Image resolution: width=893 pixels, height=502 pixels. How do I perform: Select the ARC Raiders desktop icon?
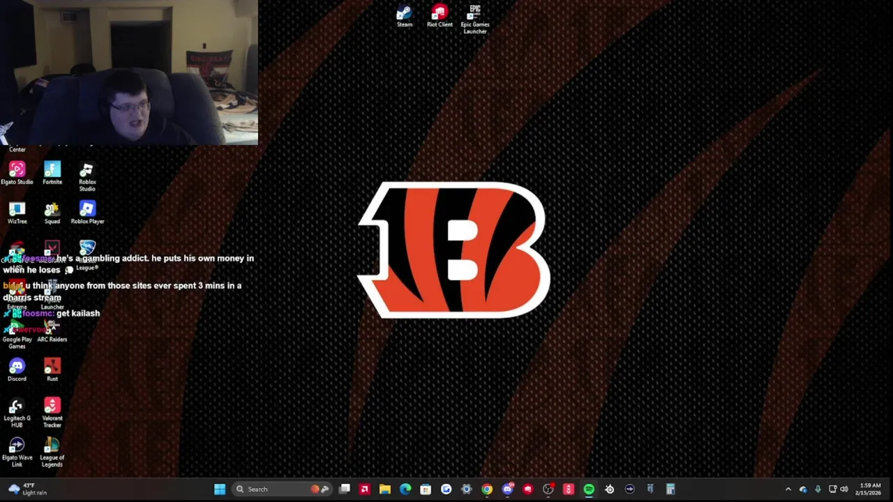click(x=52, y=332)
